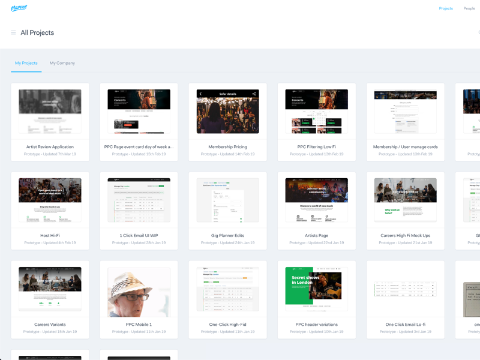Click the 'Membership Pricing' title
This screenshot has width=480, height=360.
(228, 147)
